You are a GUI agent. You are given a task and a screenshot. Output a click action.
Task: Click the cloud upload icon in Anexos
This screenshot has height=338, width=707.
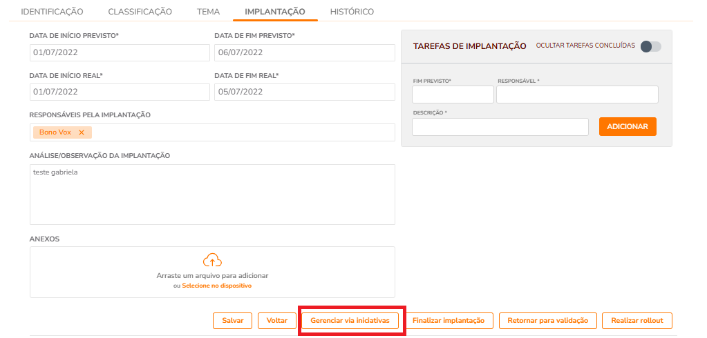(212, 261)
